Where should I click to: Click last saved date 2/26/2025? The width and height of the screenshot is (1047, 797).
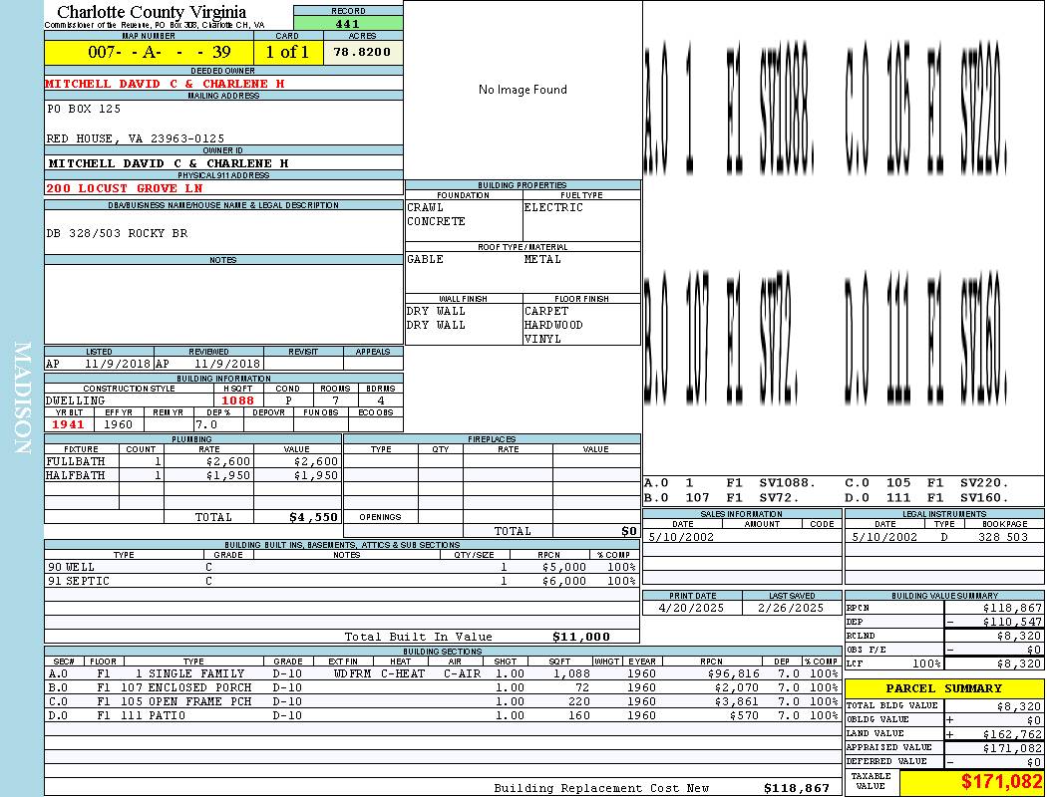[x=791, y=609]
